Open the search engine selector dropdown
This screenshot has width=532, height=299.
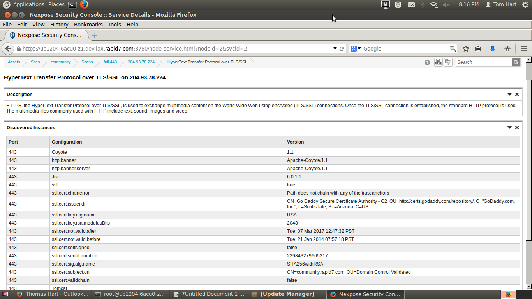coord(356,49)
